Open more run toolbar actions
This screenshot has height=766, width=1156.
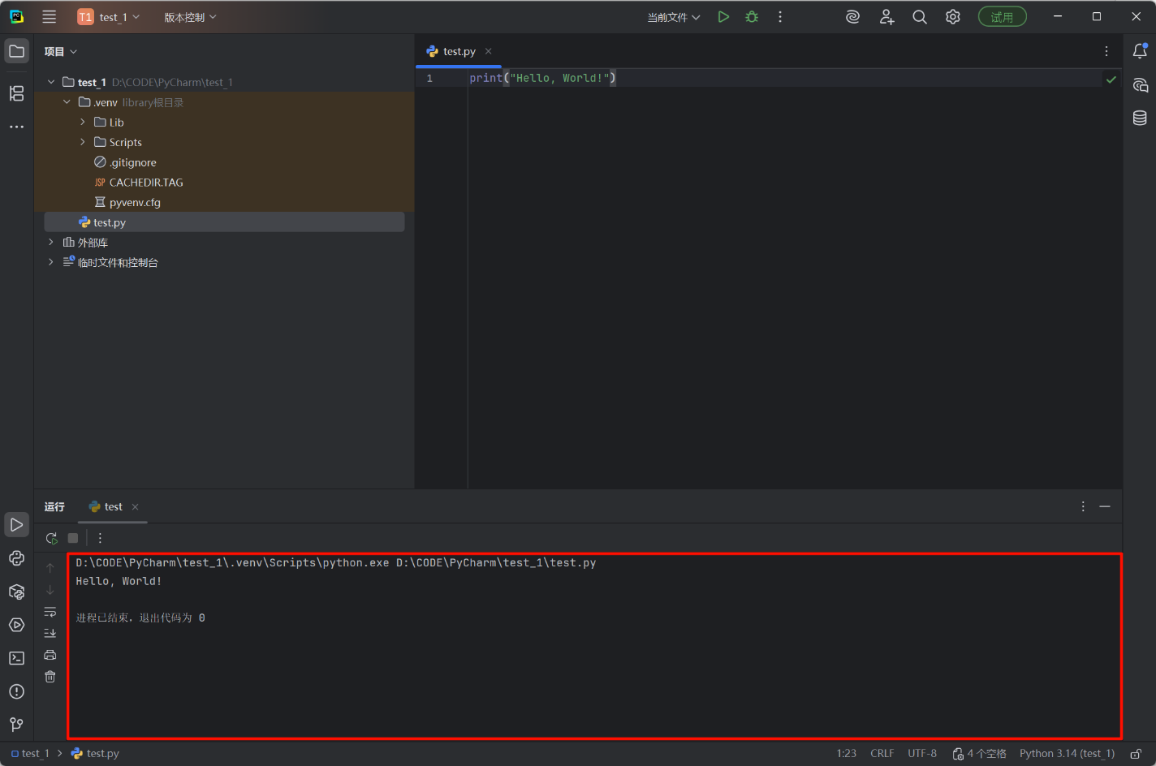coord(100,538)
